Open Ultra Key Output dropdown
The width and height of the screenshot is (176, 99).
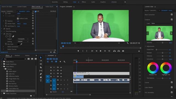[x=23, y=39]
